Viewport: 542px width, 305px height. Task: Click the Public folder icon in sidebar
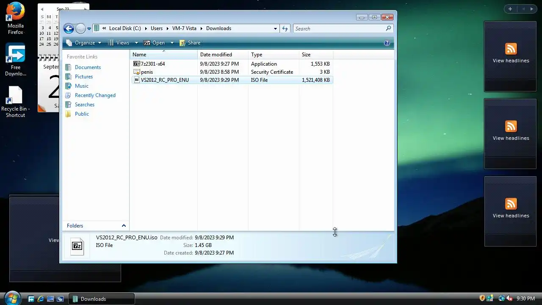coord(68,114)
